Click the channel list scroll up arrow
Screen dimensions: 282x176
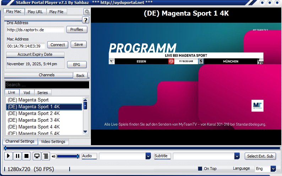(85, 100)
